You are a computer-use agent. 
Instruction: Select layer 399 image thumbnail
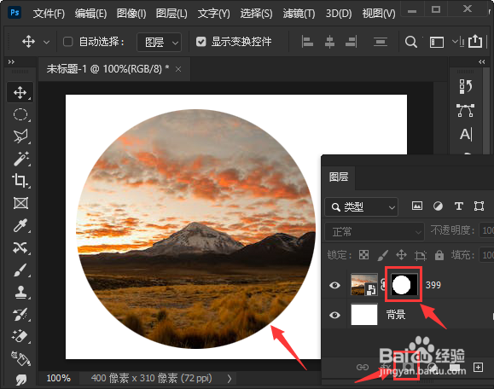pos(364,285)
